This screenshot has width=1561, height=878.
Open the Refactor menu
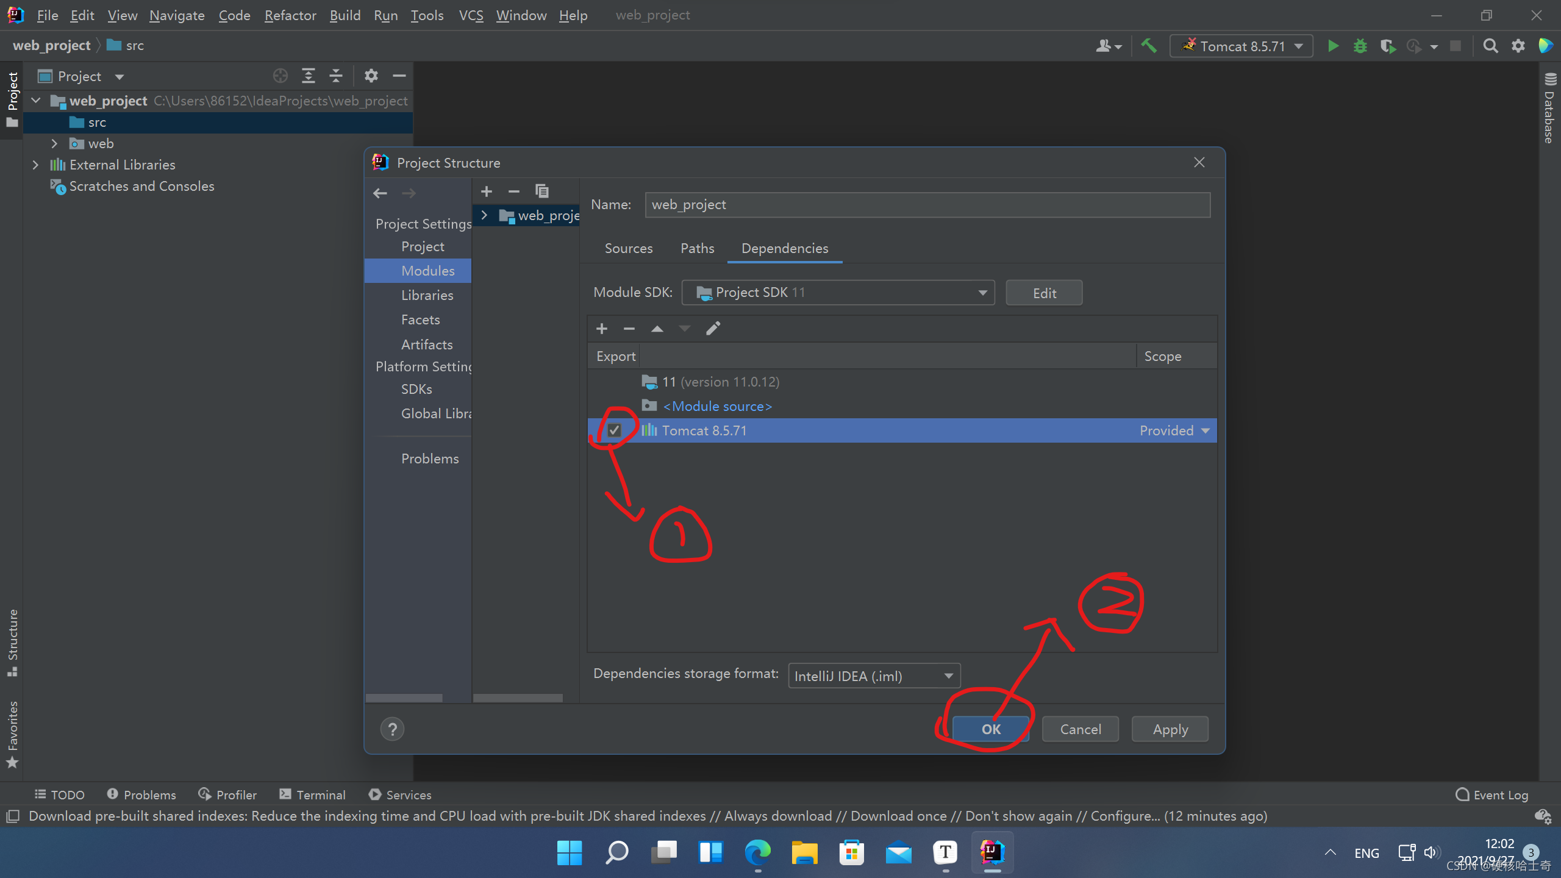point(290,15)
